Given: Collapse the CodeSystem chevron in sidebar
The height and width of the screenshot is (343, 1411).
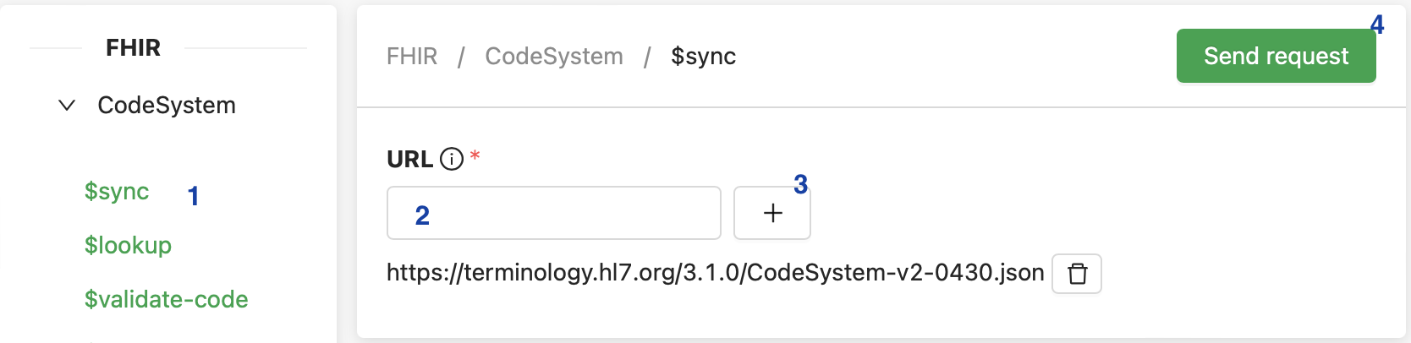Looking at the screenshot, I should [x=67, y=106].
